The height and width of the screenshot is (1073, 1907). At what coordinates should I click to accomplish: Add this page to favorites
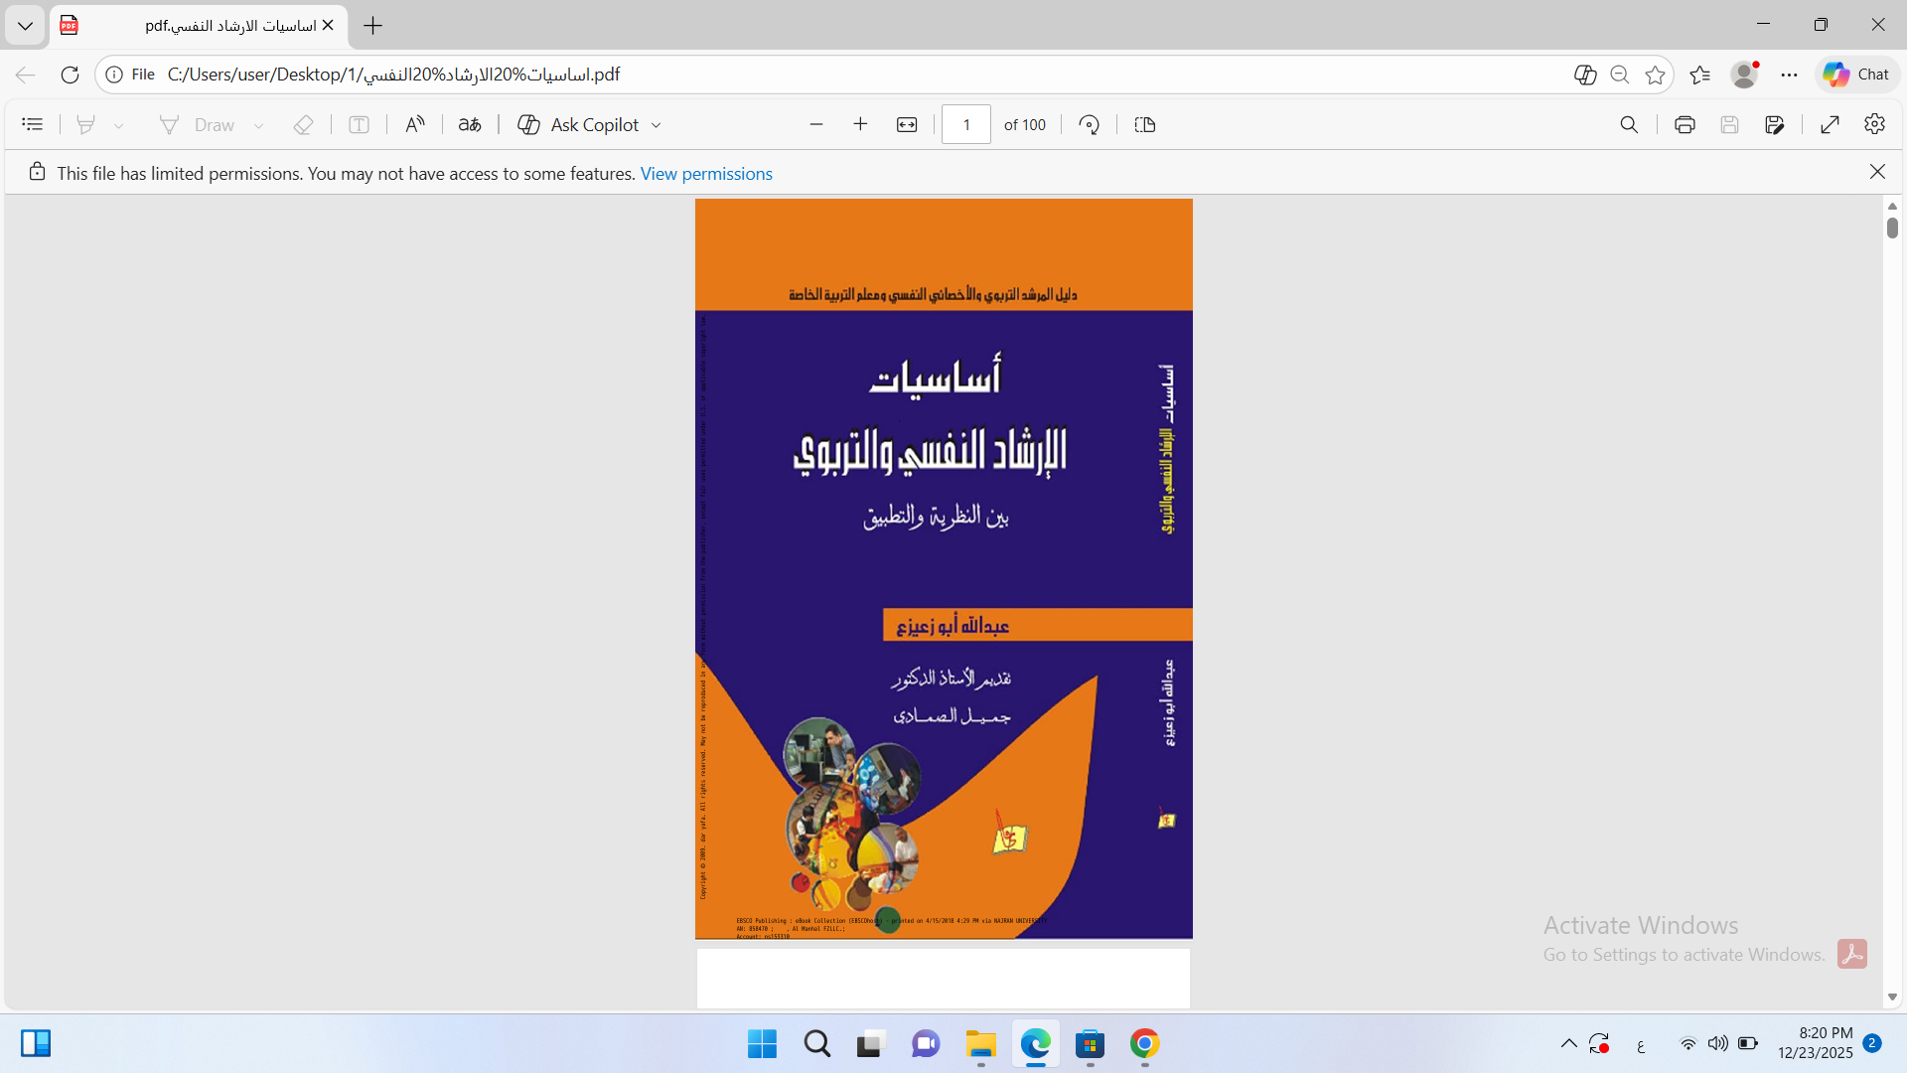pos(1655,75)
